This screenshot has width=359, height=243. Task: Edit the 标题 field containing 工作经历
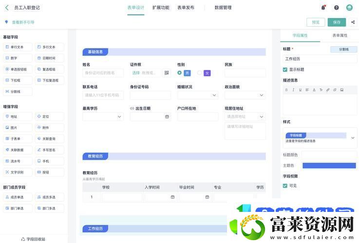pos(320,59)
